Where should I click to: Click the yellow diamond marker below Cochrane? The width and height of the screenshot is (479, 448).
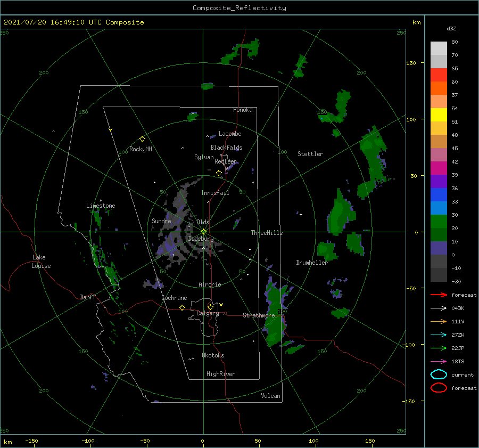pos(183,307)
